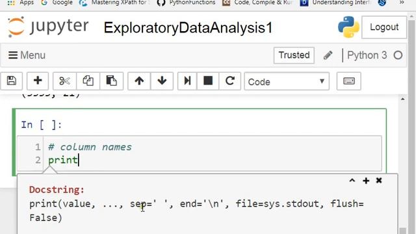Click the kernel idle circle indicator
The width and height of the screenshot is (416, 234).
point(398,55)
